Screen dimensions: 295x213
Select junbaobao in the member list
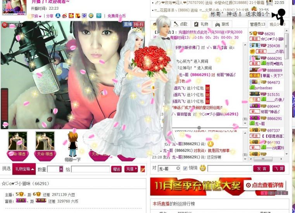click(263, 88)
